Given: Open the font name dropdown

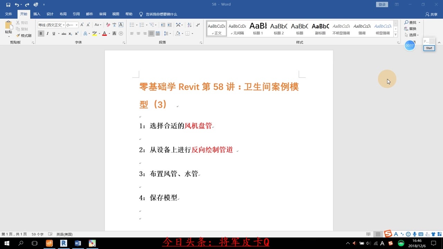Looking at the screenshot, I should click(64, 25).
